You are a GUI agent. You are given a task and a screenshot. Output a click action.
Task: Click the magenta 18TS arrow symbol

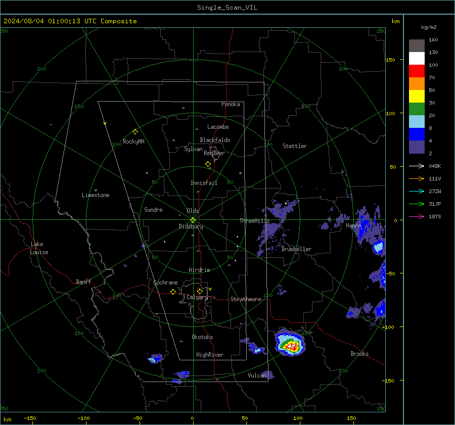pyautogui.click(x=417, y=216)
